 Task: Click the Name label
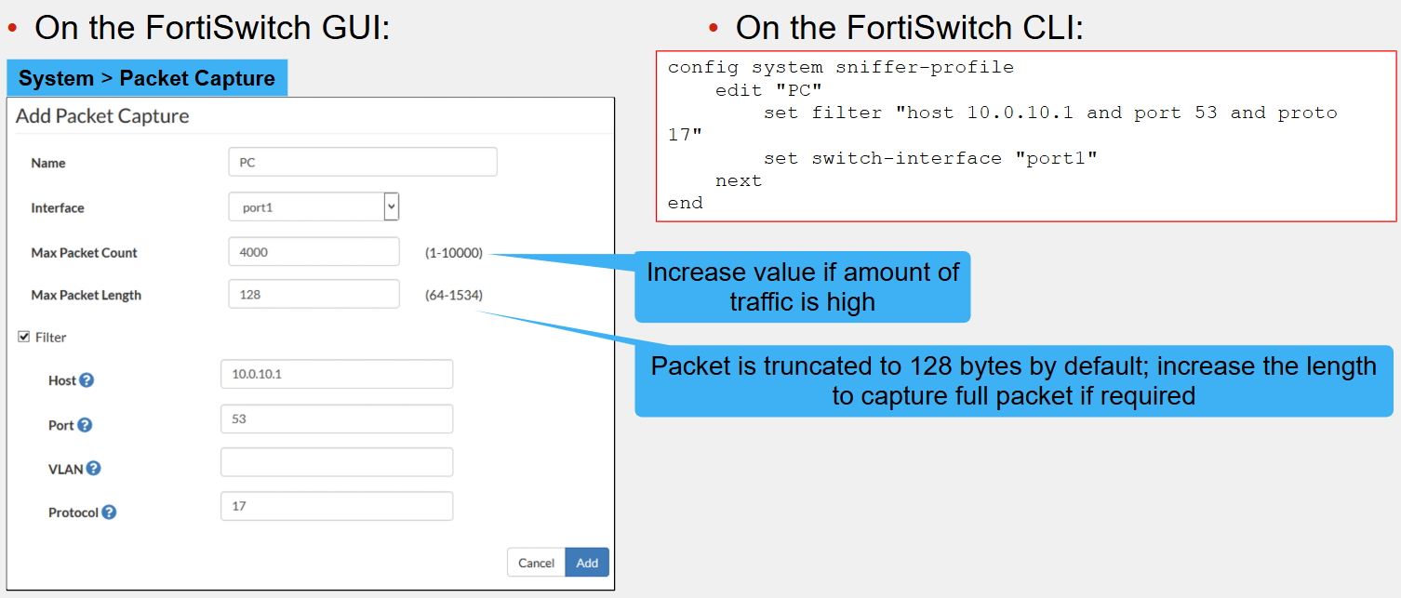(x=48, y=163)
